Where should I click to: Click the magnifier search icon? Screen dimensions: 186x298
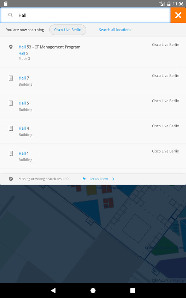pos(10,15)
